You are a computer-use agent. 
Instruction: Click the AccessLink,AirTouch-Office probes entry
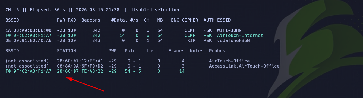[x=244, y=66]
